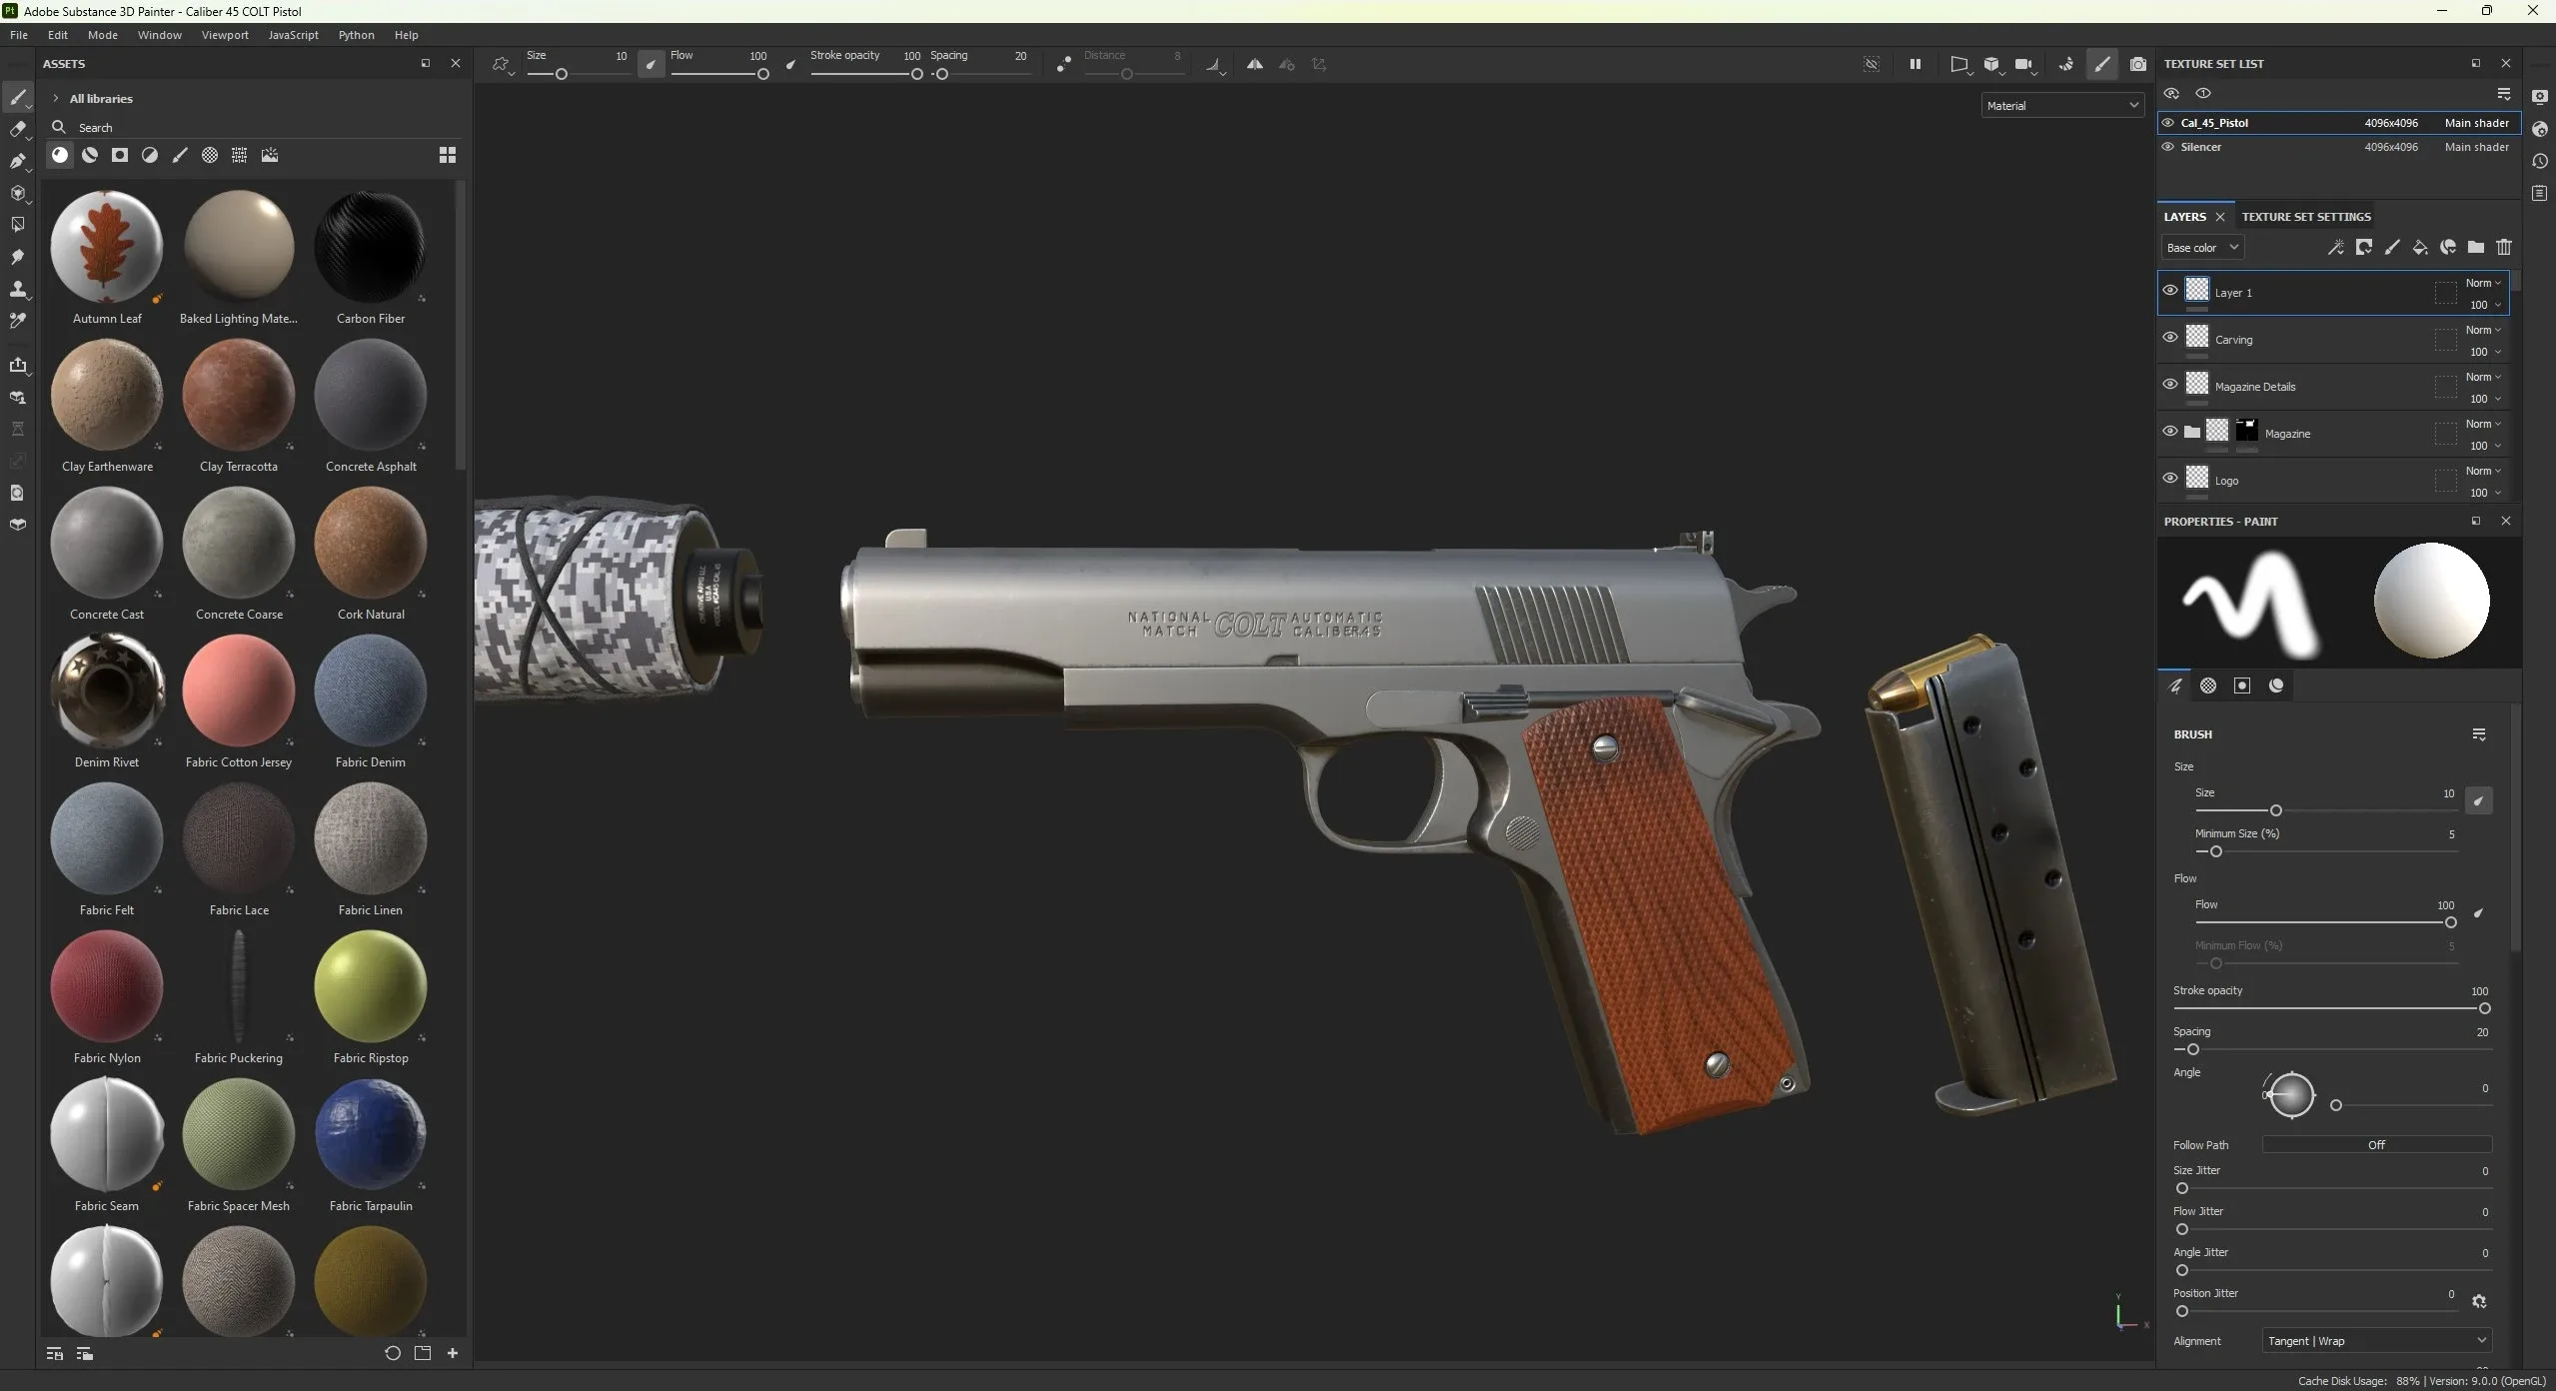Screen dimensions: 2556x1391
Task: Select the Eraser tool in left toolbar
Action: coord(17,129)
